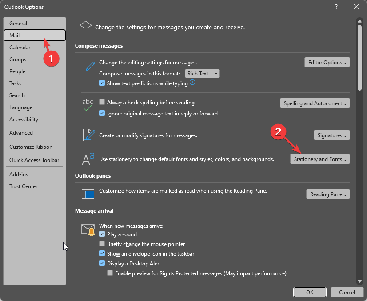Screen dimensions: 367x301
Task: Open Customize Ribbon settings
Action: pyautogui.click(x=35, y=147)
